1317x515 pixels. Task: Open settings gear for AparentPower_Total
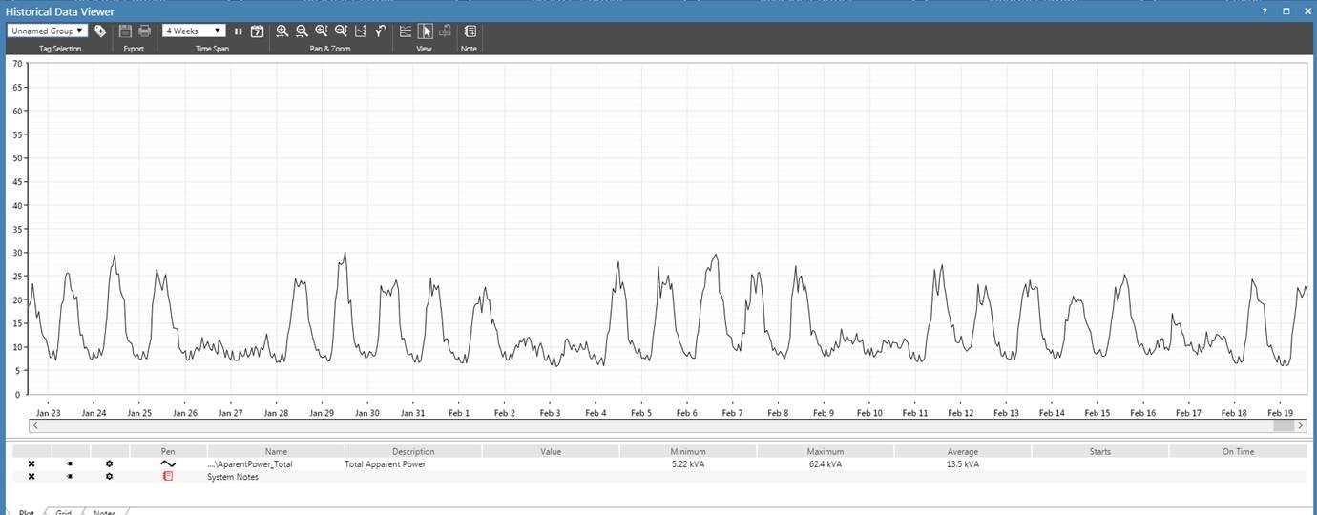(109, 464)
